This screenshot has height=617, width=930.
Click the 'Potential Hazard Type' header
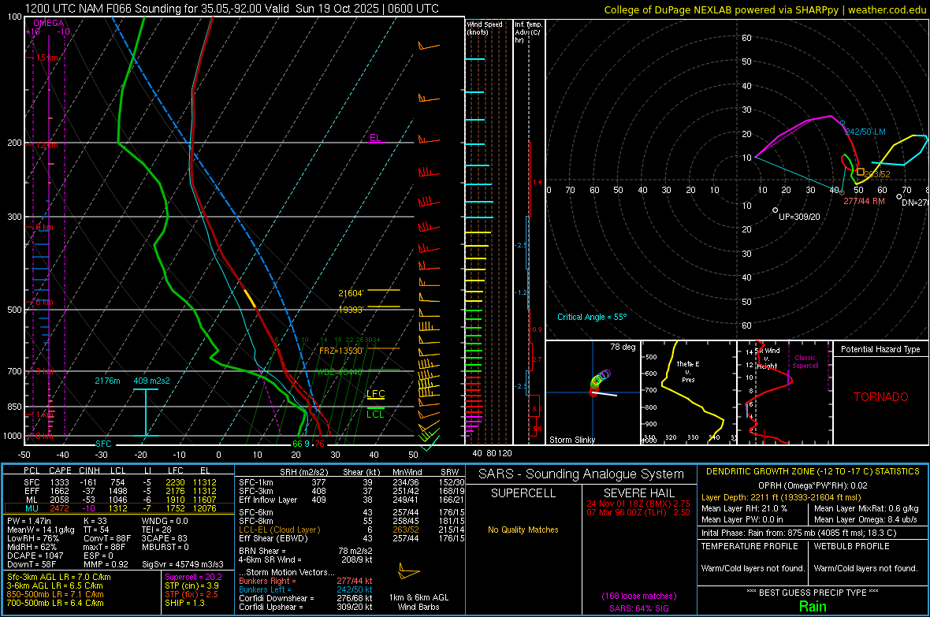pos(880,349)
